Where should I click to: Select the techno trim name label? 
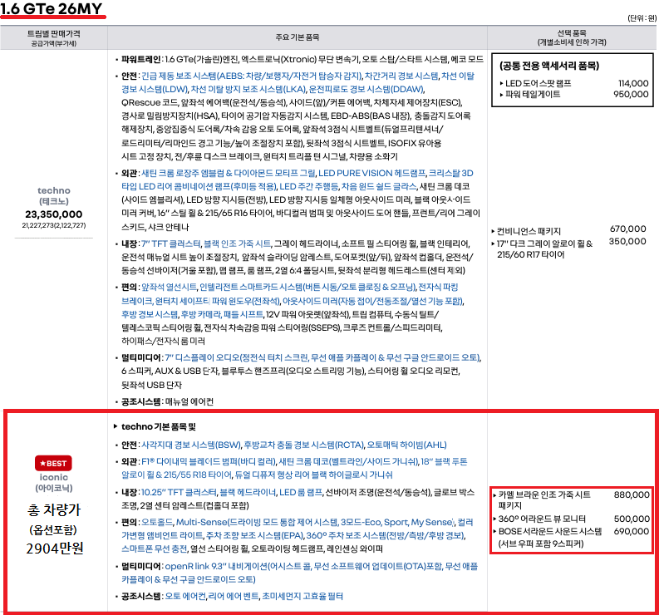(x=54, y=190)
